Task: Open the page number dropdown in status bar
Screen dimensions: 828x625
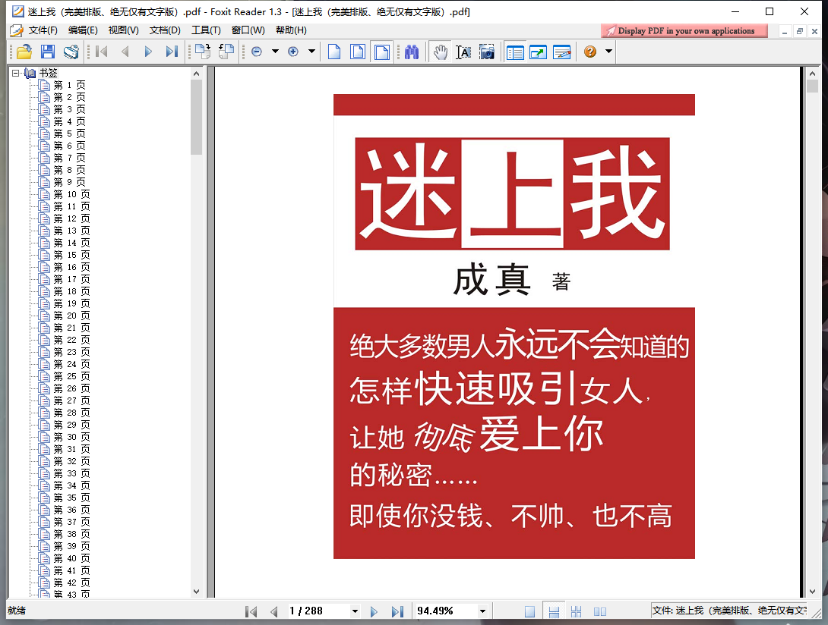Action: 354,611
